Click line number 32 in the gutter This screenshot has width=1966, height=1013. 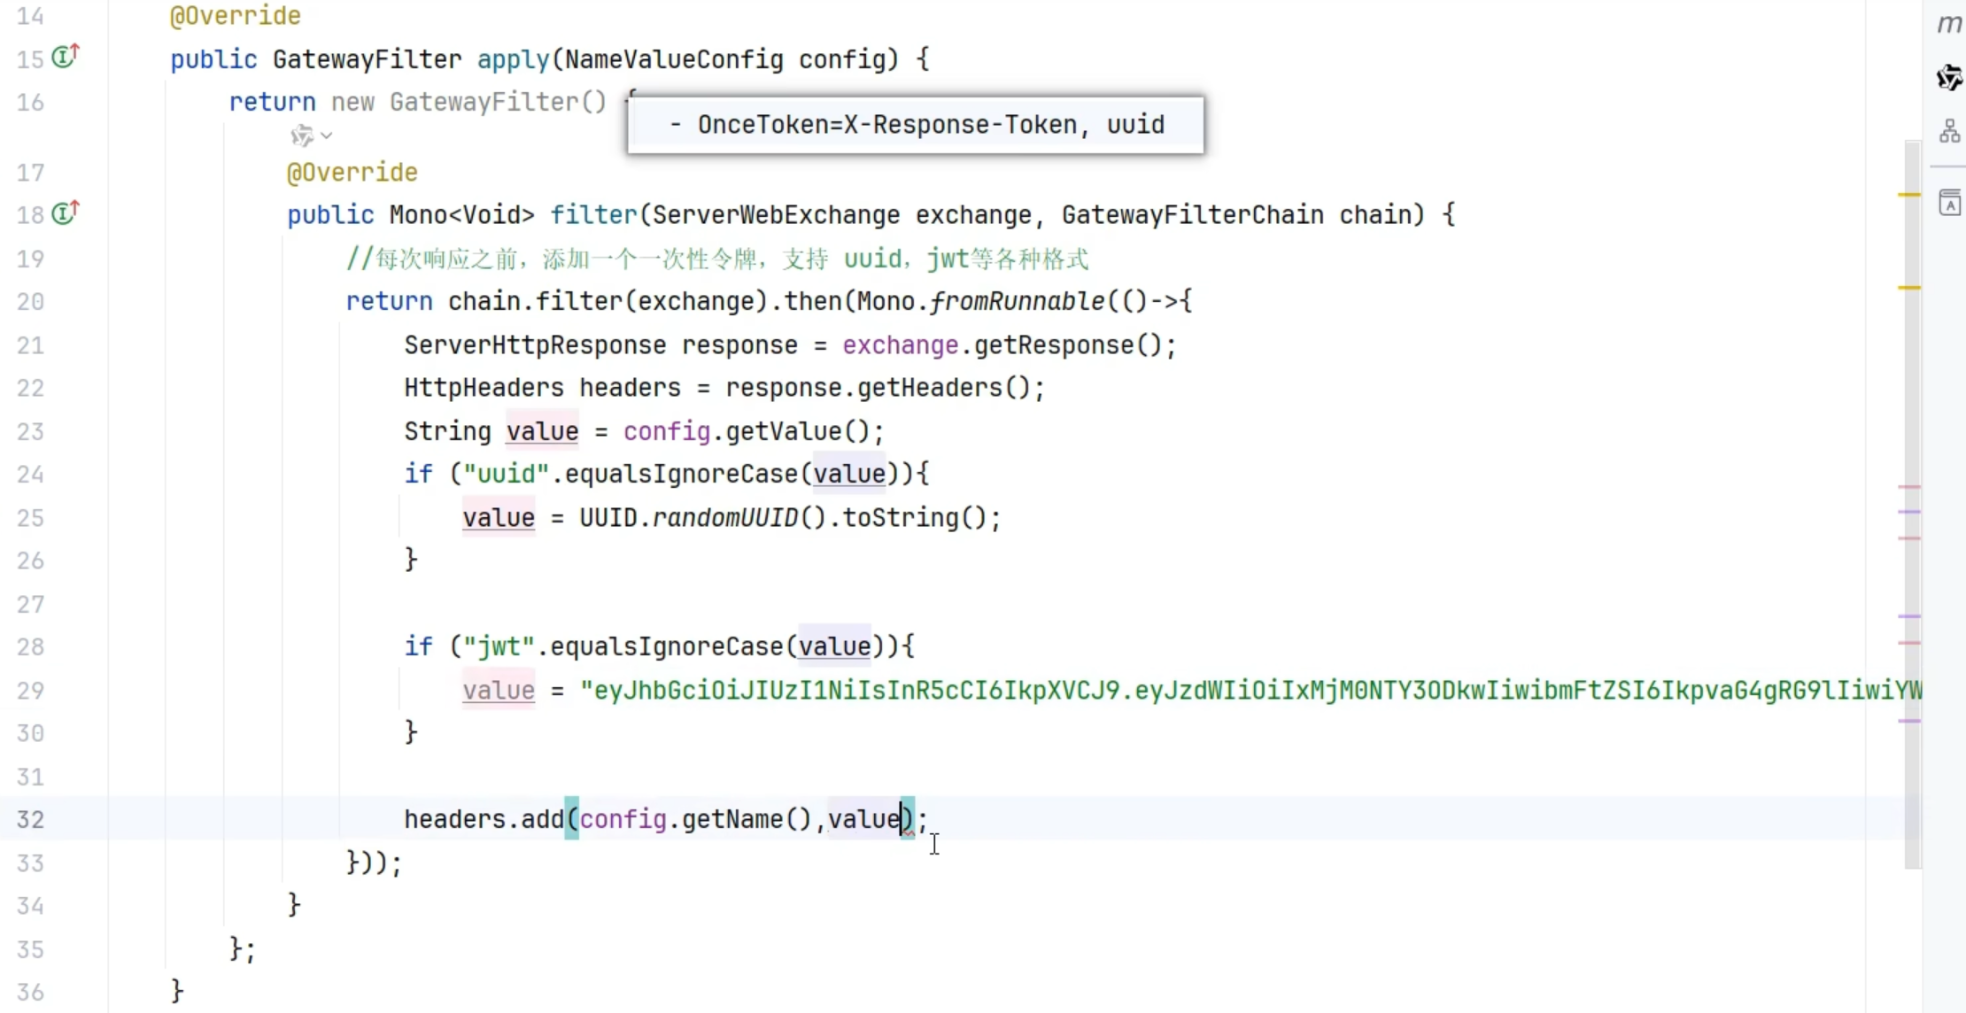click(30, 819)
